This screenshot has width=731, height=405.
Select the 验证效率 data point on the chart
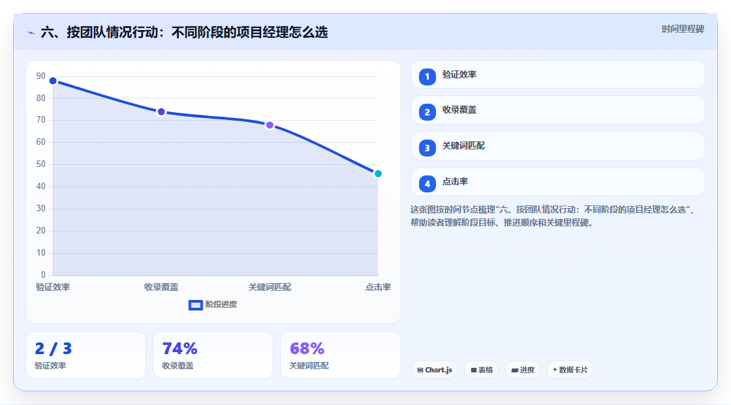pyautogui.click(x=53, y=81)
